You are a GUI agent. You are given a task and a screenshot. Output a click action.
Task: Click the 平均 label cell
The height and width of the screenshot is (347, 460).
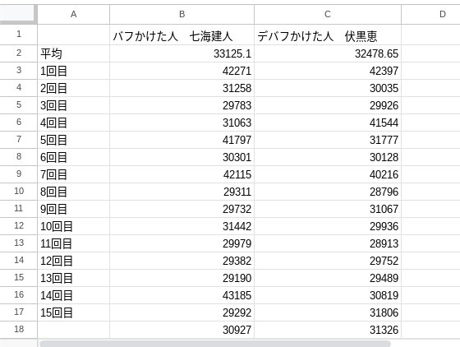(x=73, y=53)
